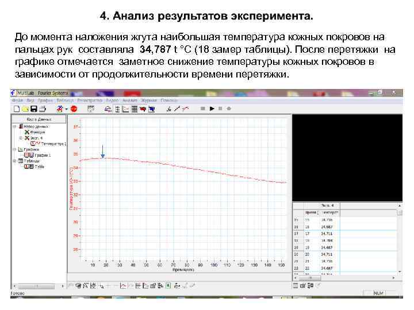This screenshot has width=414, height=310.
Task: Open the dropdown arrow beside the Run icon
Action: 66,109
